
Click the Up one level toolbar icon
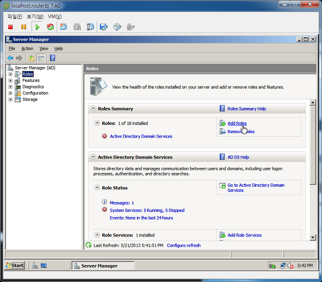[x=31, y=58]
